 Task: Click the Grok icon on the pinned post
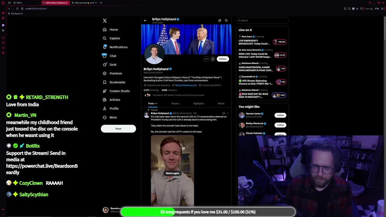(223, 113)
